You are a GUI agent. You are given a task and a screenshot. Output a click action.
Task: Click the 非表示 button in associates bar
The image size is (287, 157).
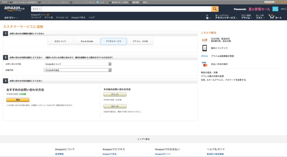pos(4,2)
